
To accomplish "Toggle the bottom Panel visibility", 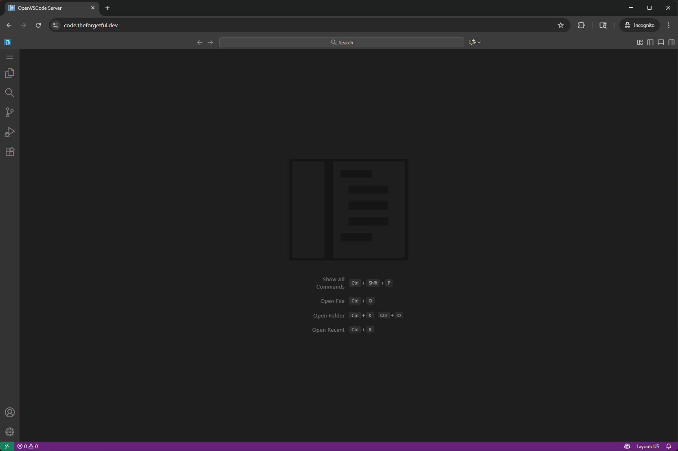I will pyautogui.click(x=660, y=42).
